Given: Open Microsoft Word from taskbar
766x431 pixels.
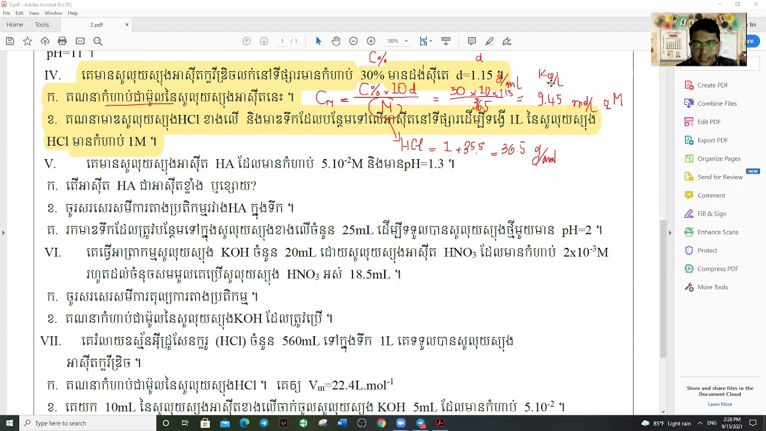Looking at the screenshot, I should pos(342,423).
